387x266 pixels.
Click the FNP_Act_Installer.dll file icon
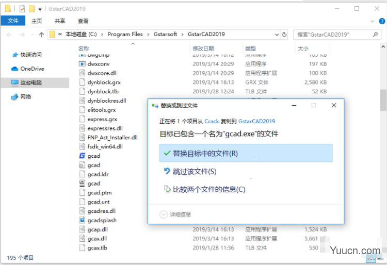pos(82,137)
